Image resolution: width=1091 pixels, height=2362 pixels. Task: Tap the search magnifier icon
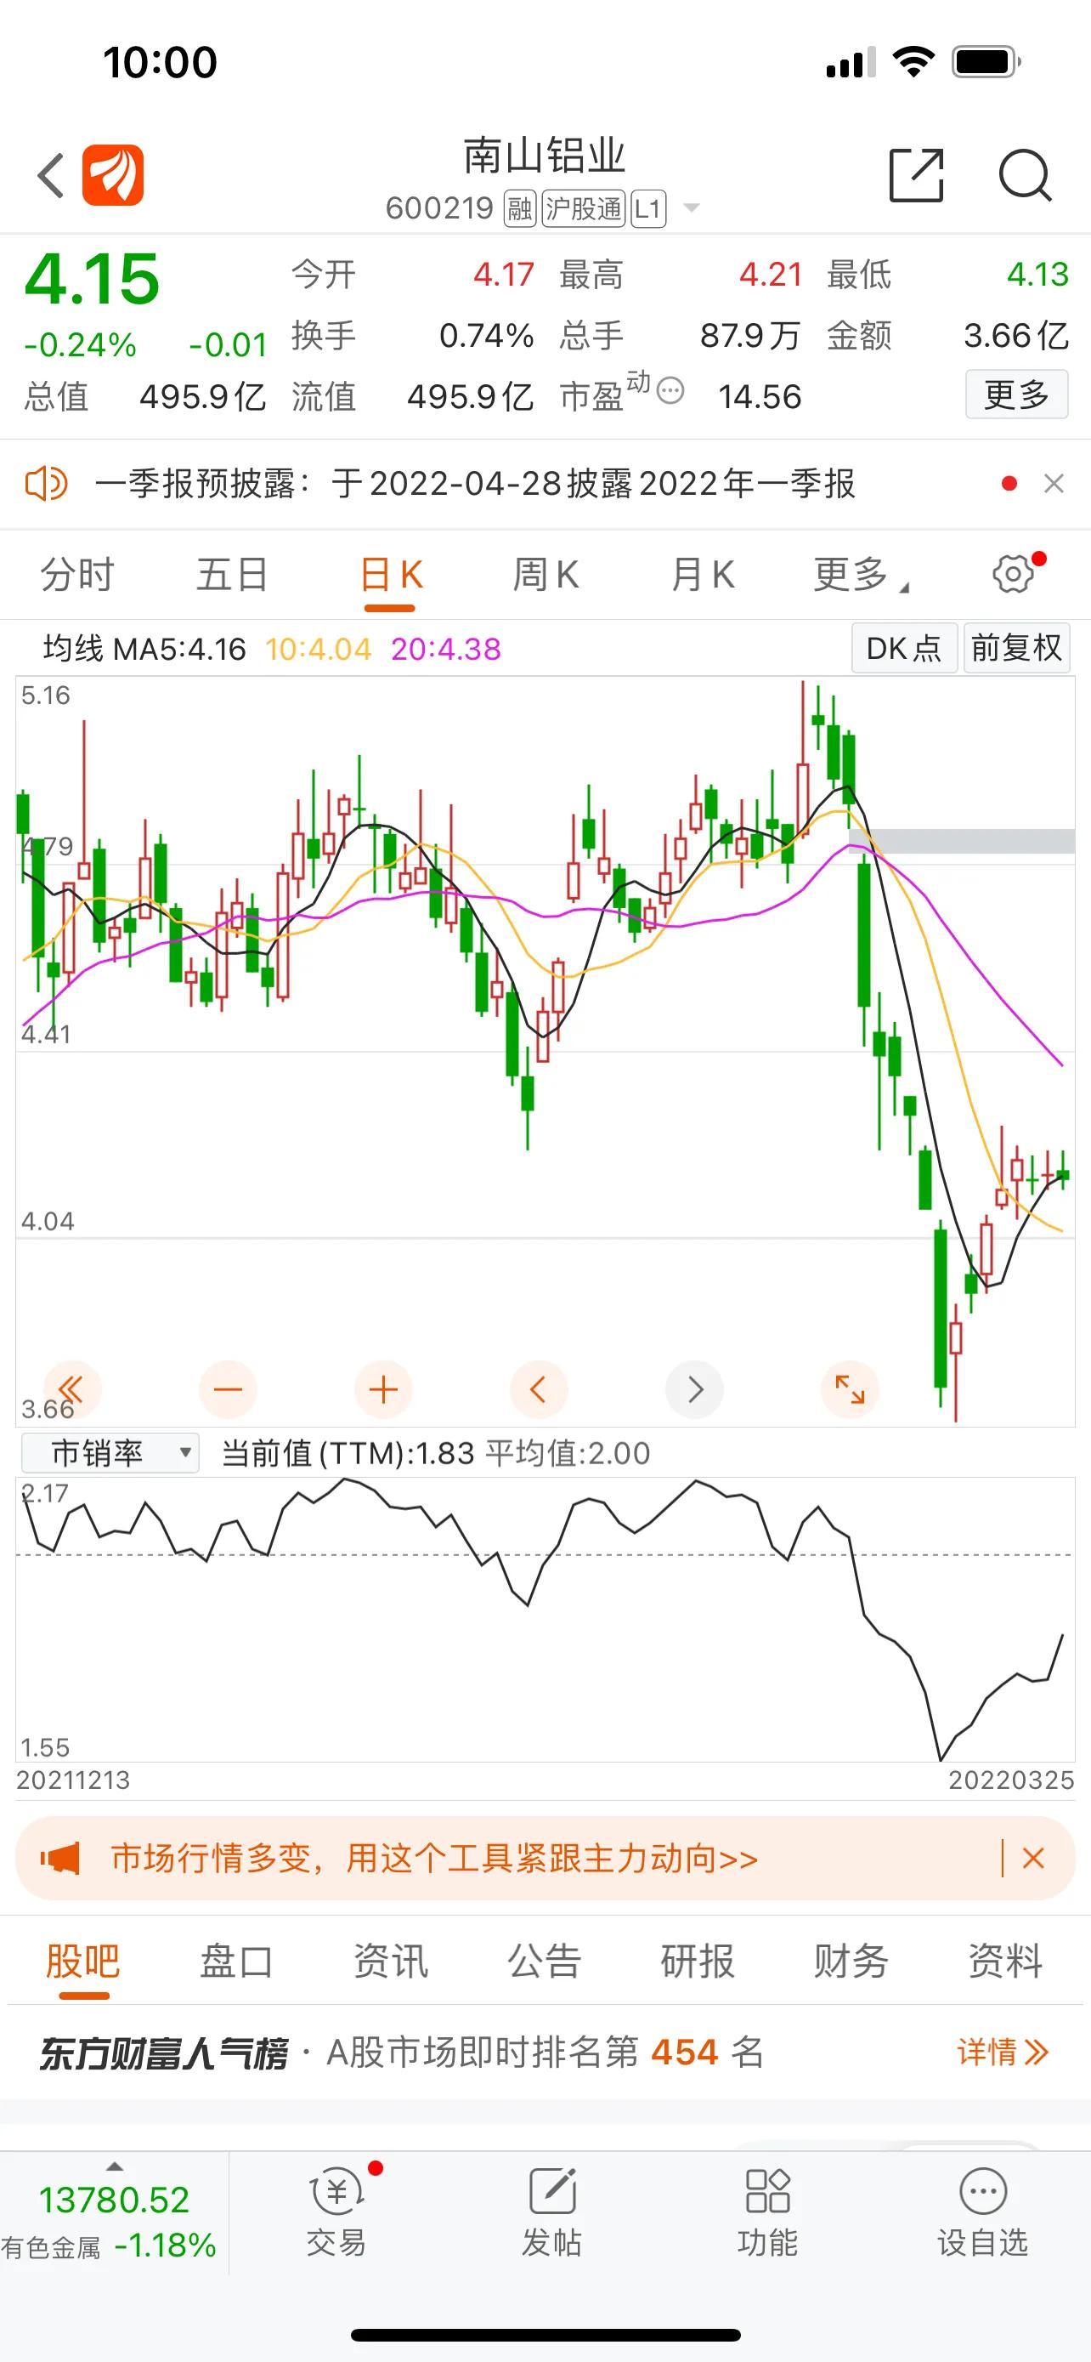coord(1024,174)
